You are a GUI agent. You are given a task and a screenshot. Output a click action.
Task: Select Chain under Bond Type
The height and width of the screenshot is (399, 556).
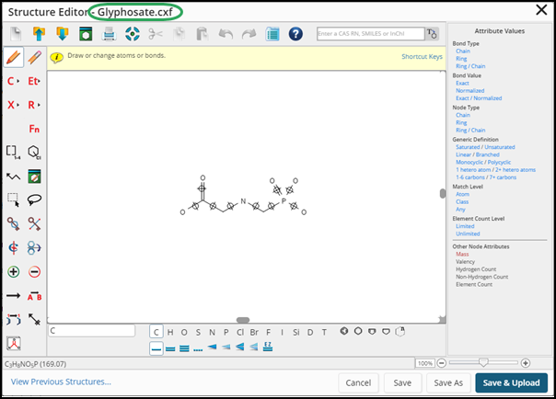[x=463, y=51]
